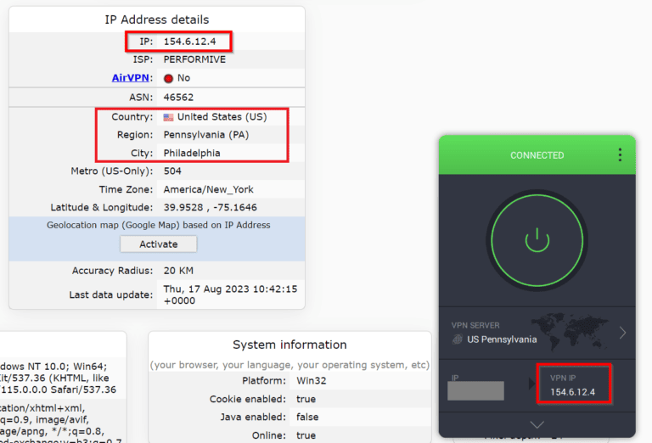The height and width of the screenshot is (443, 652).
Task: Click the green VPN power button
Action: (537, 240)
